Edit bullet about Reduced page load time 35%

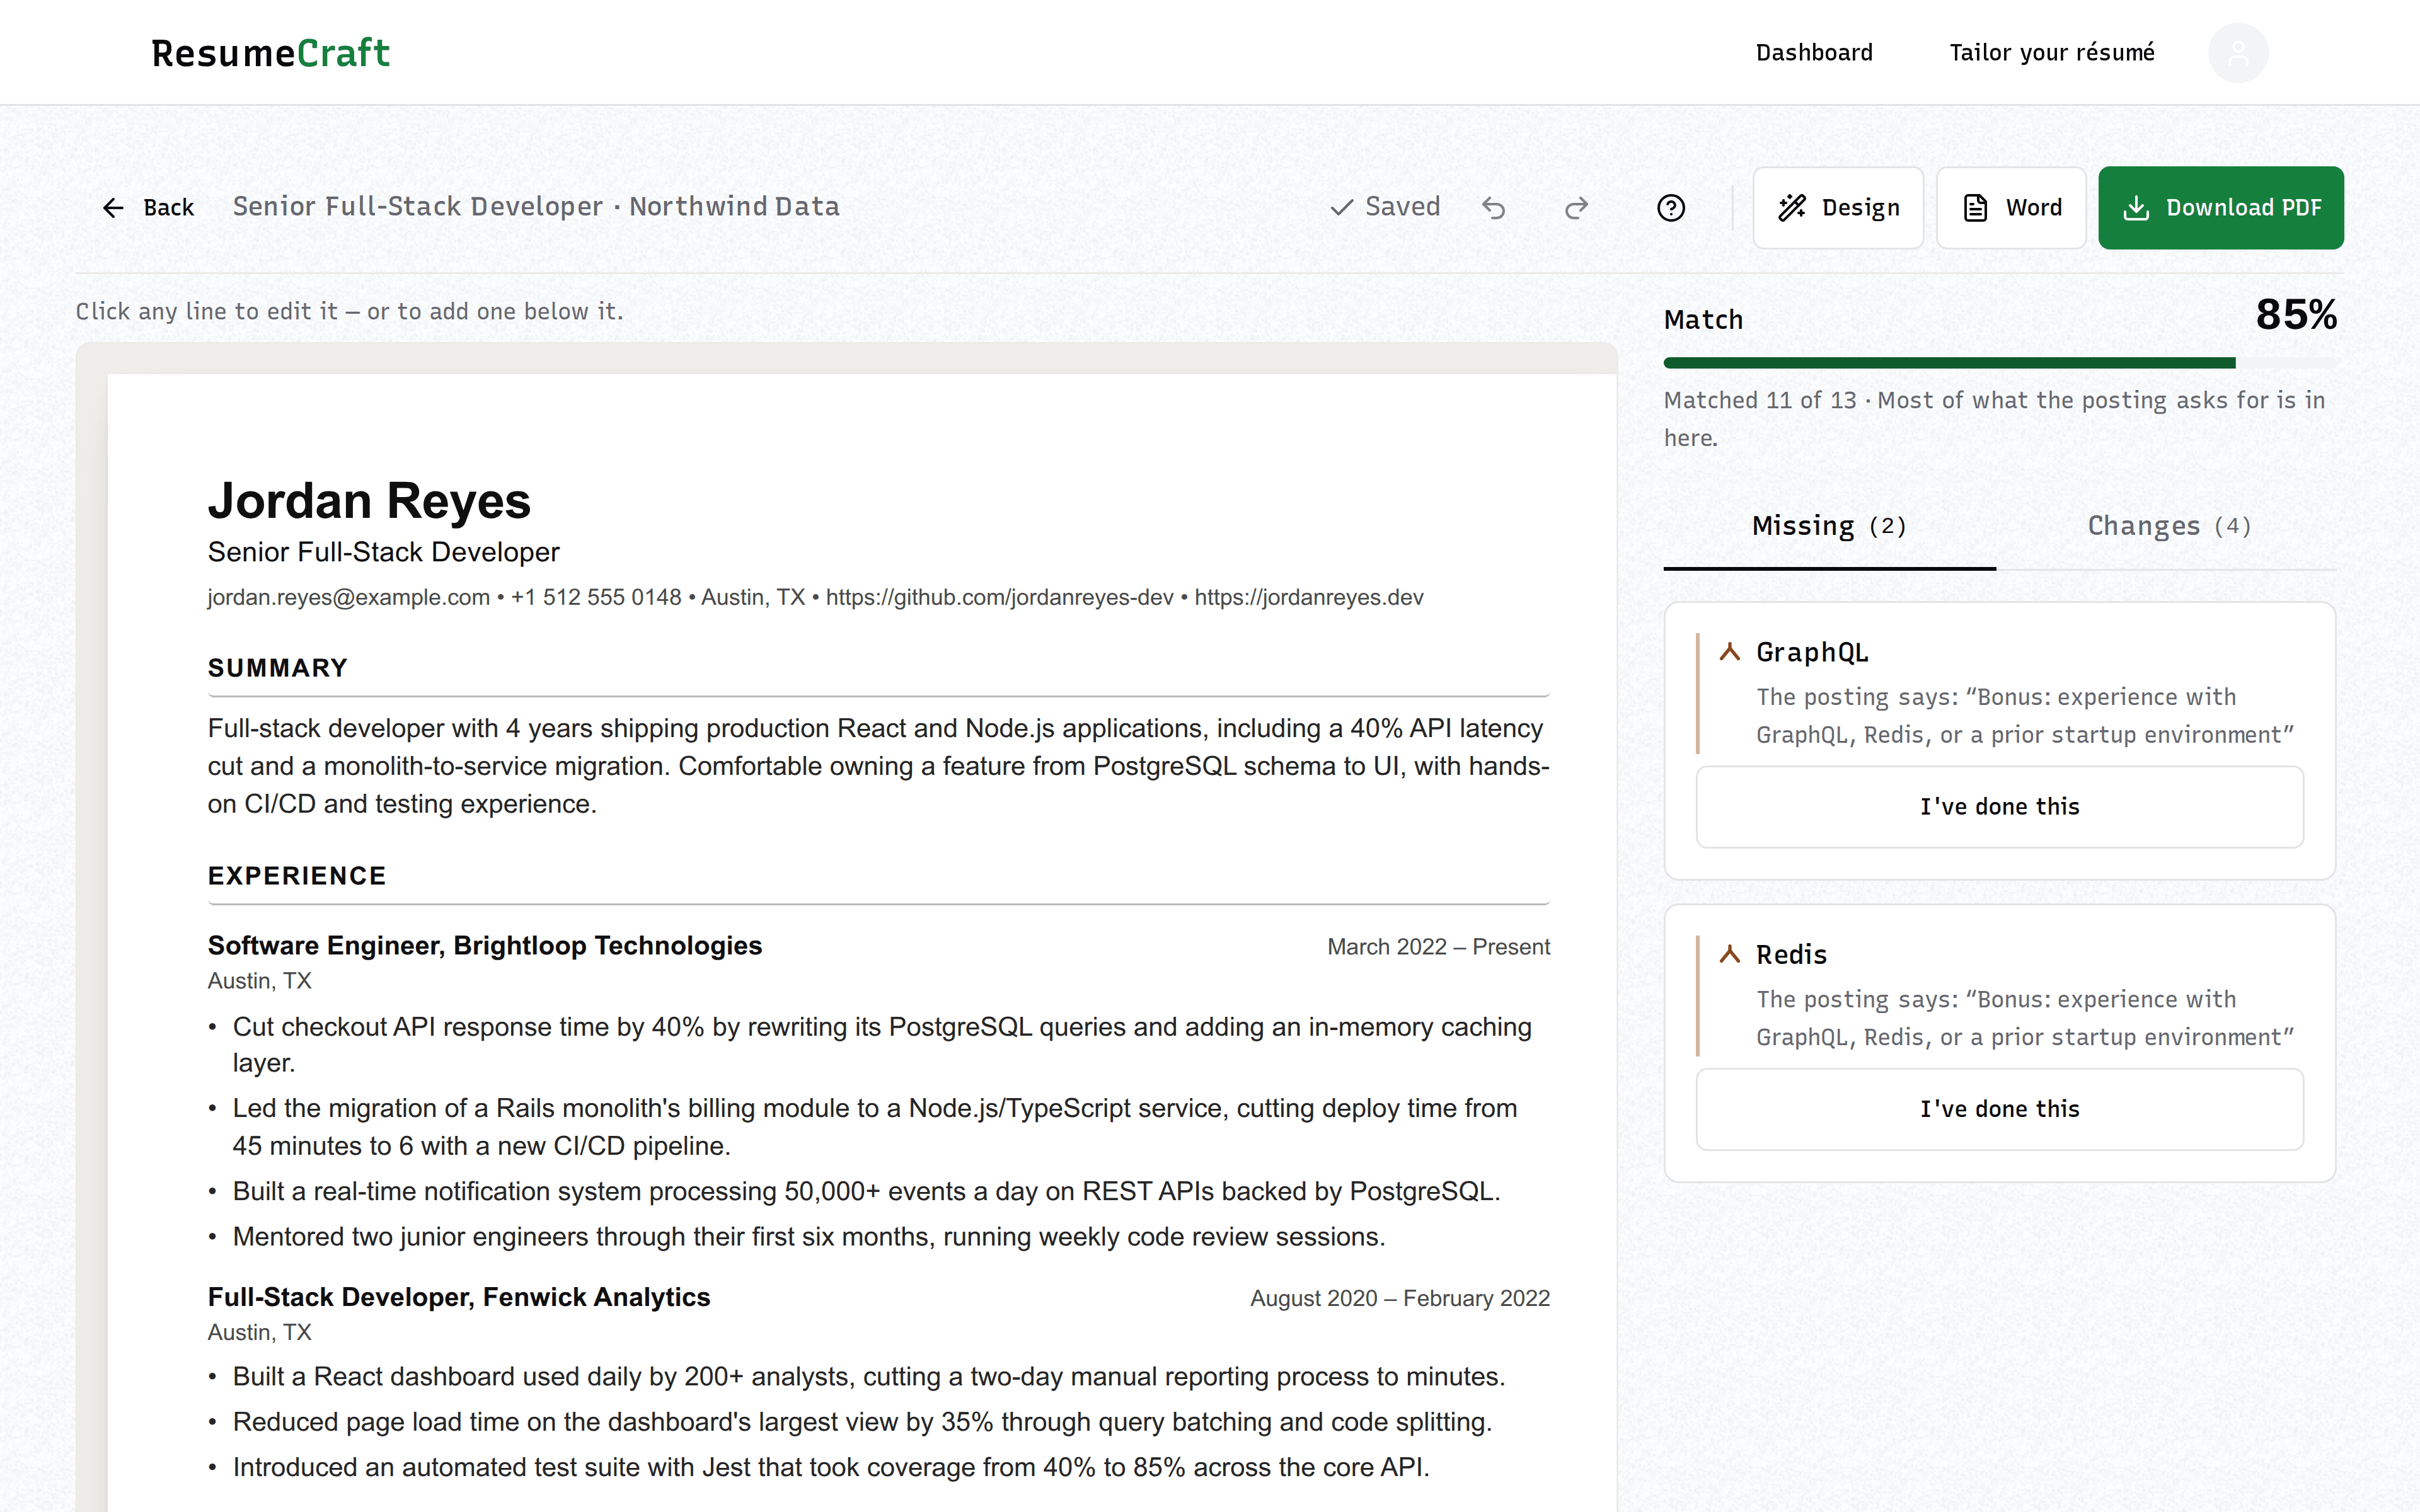tap(862, 1422)
